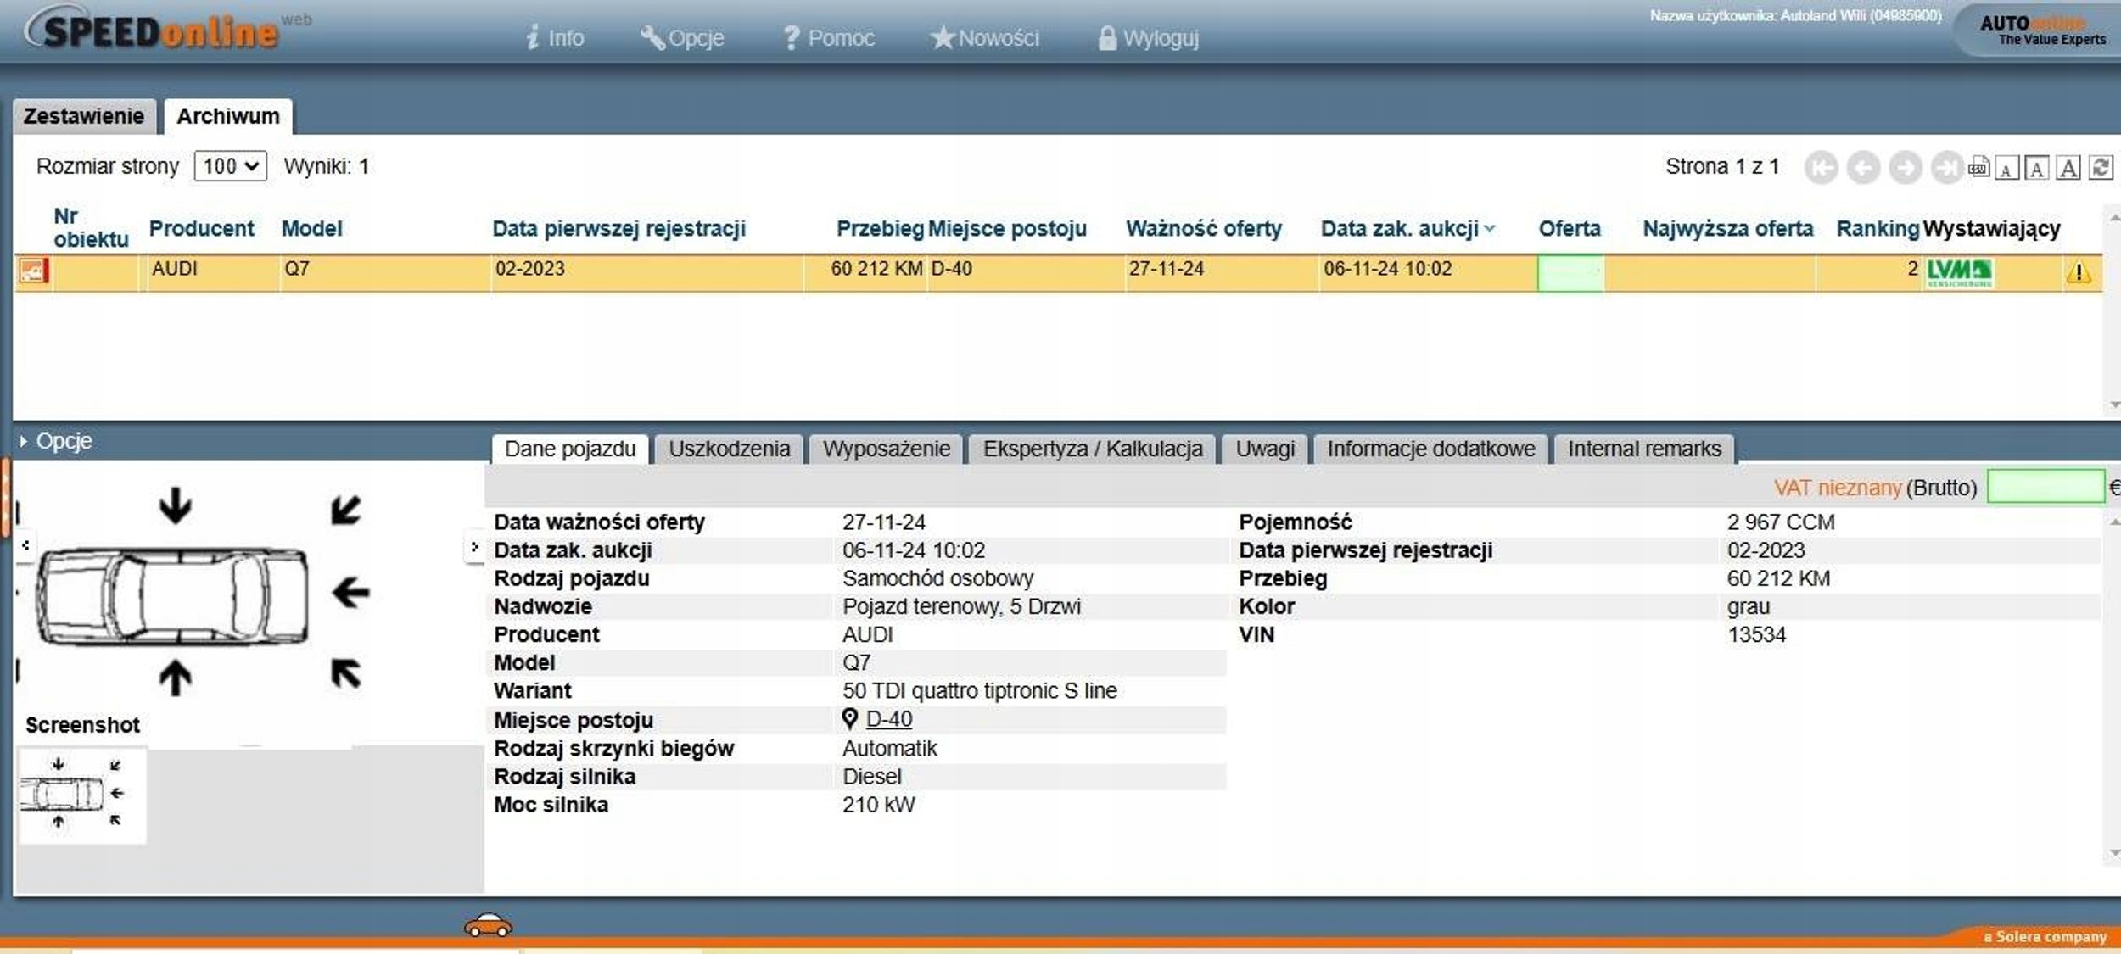Open the Uszkodzenia tab
The width and height of the screenshot is (2121, 954).
[729, 449]
